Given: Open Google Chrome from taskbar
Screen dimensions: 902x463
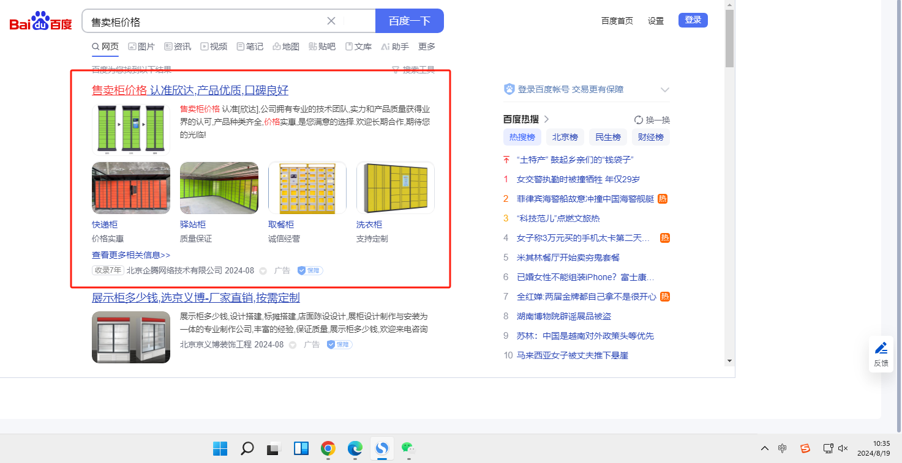Looking at the screenshot, I should coord(328,448).
